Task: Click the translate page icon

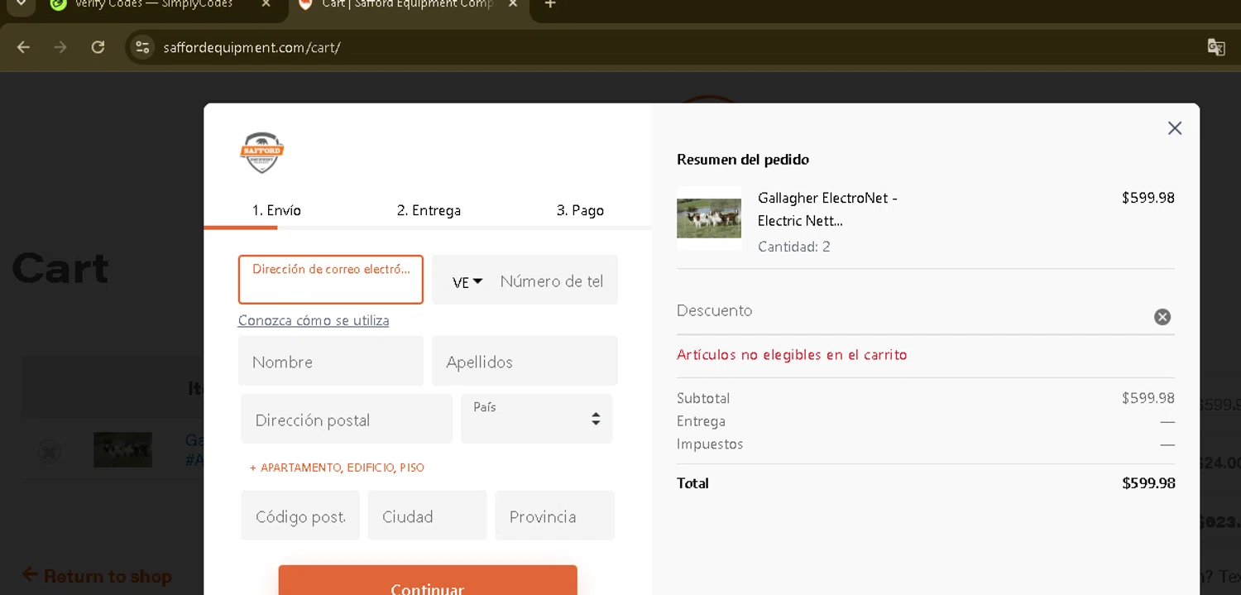Action: (x=1215, y=47)
